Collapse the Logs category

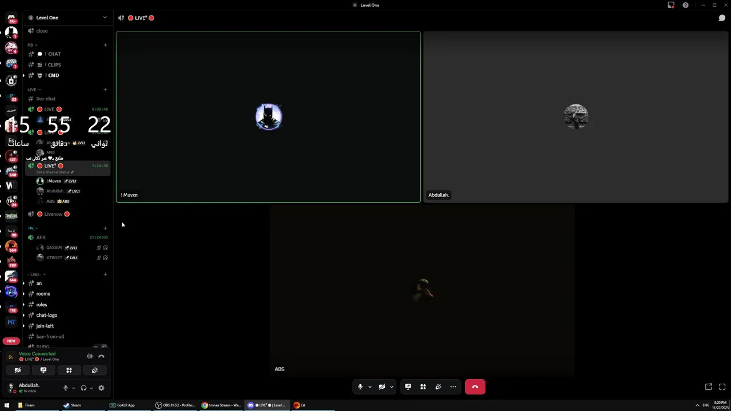click(x=36, y=274)
